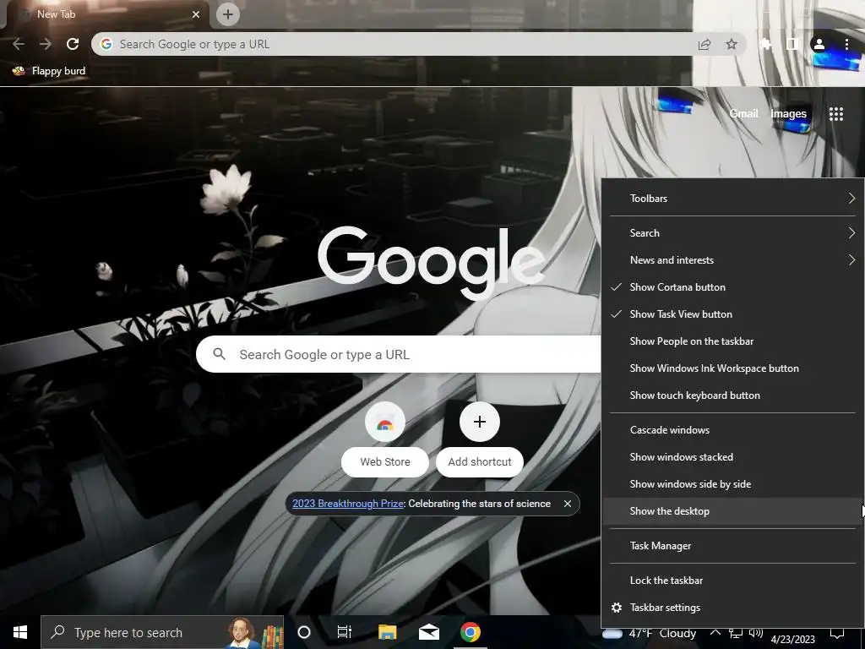Click the Chrome taskbar icon
865x649 pixels.
coord(470,632)
